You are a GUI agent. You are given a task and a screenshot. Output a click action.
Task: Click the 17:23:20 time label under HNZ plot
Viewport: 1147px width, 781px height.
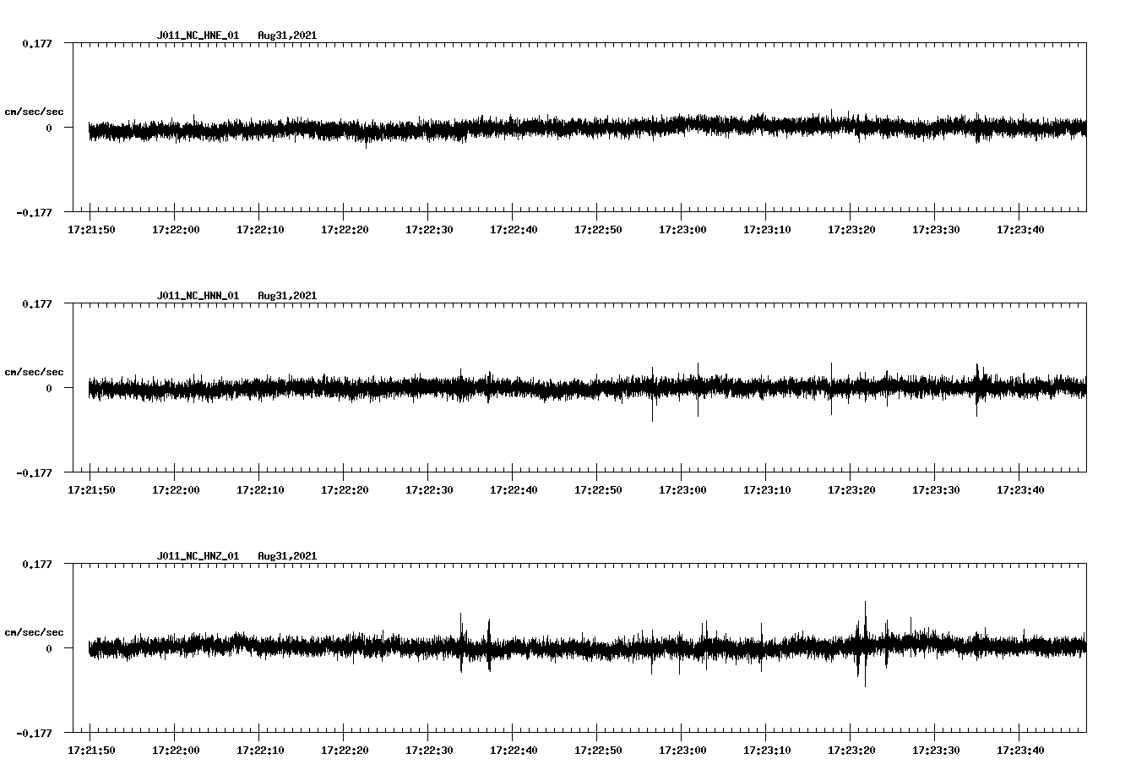[x=851, y=751]
